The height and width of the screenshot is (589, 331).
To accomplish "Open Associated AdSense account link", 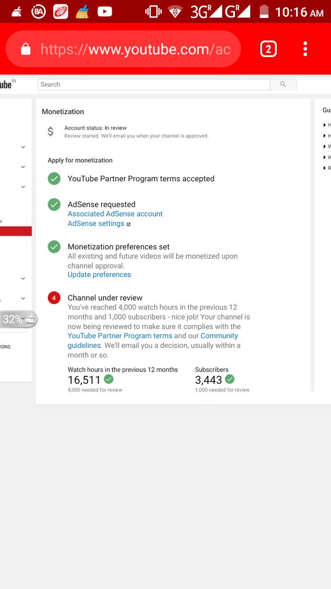I will (115, 214).
